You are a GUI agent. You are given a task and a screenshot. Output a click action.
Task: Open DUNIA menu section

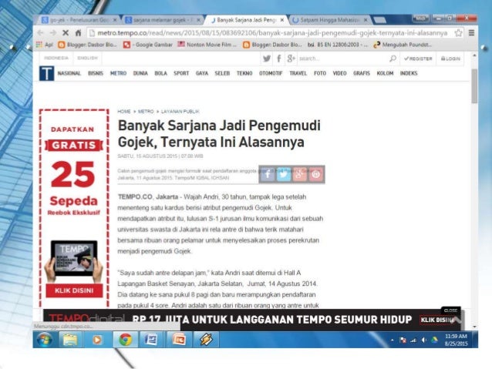140,73
